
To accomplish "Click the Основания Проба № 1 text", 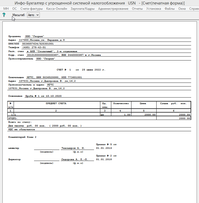I will [x=43, y=96].
